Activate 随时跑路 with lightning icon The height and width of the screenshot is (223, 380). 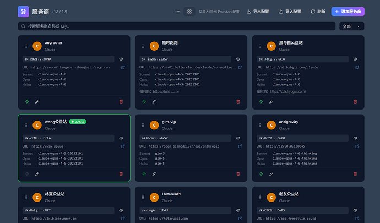click(144, 101)
